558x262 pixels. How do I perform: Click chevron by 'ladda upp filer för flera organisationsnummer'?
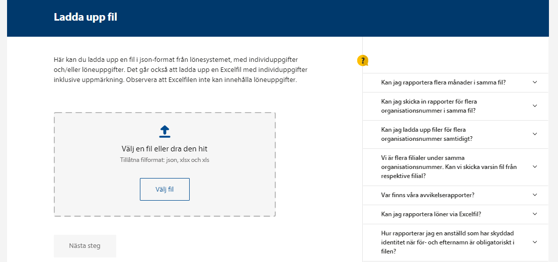535,134
